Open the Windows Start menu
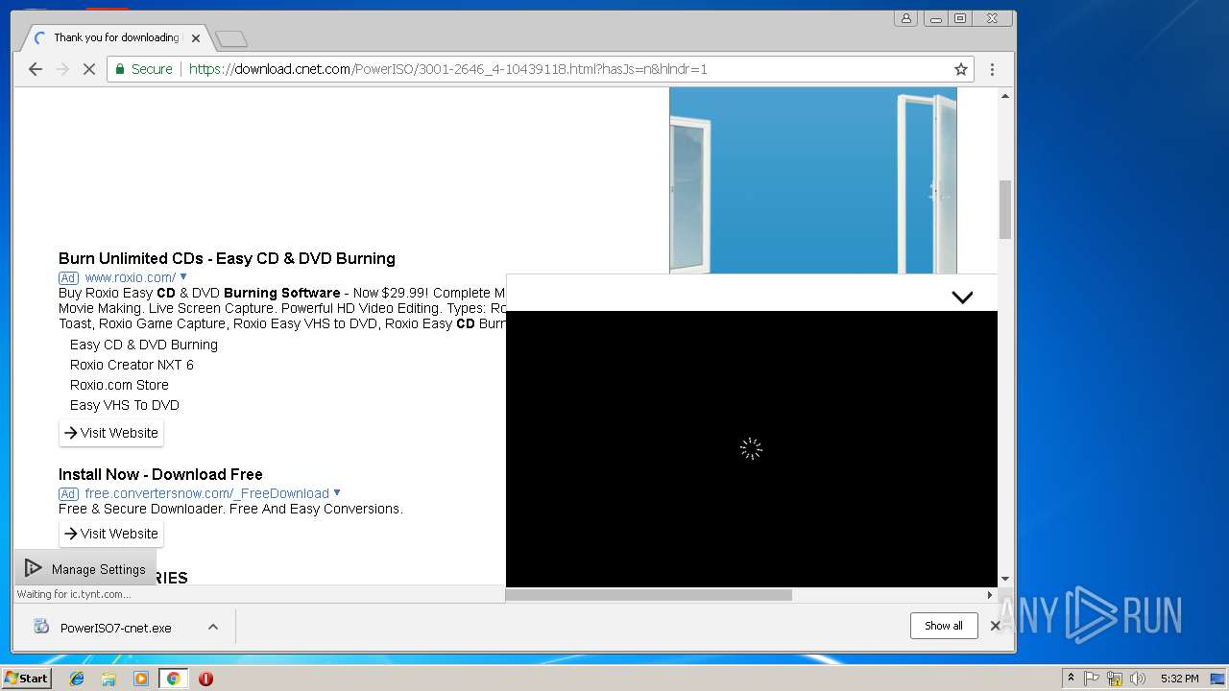 (26, 679)
